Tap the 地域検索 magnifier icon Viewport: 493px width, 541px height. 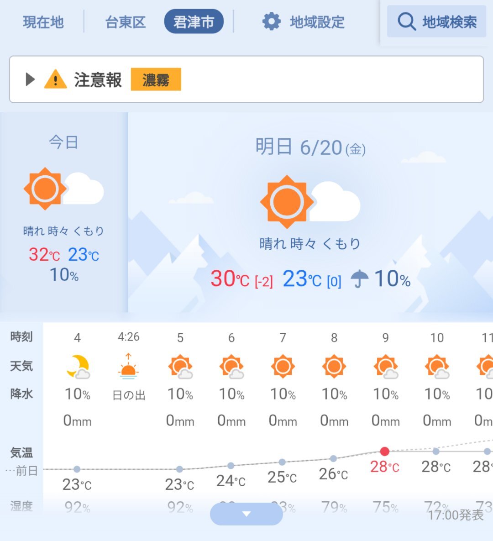coord(406,22)
